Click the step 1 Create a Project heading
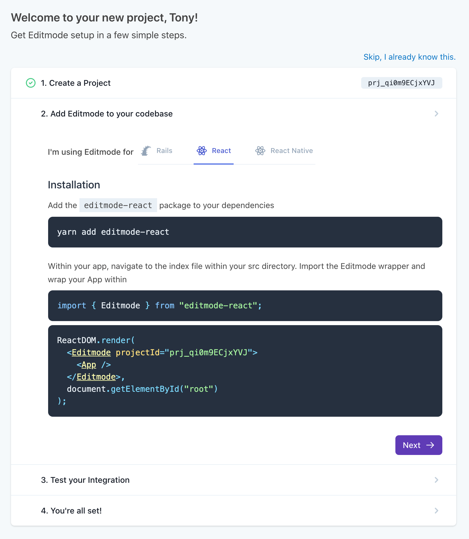The image size is (469, 539). click(76, 83)
